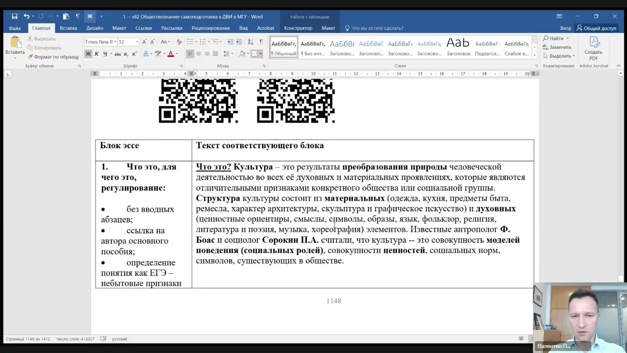The height and width of the screenshot is (353, 627).
Task: Copy selection with Копировать
Action: (x=44, y=48)
